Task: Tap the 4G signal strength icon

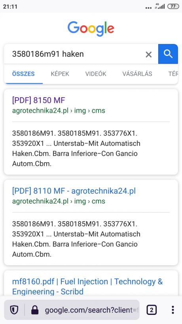Action: [160, 6]
